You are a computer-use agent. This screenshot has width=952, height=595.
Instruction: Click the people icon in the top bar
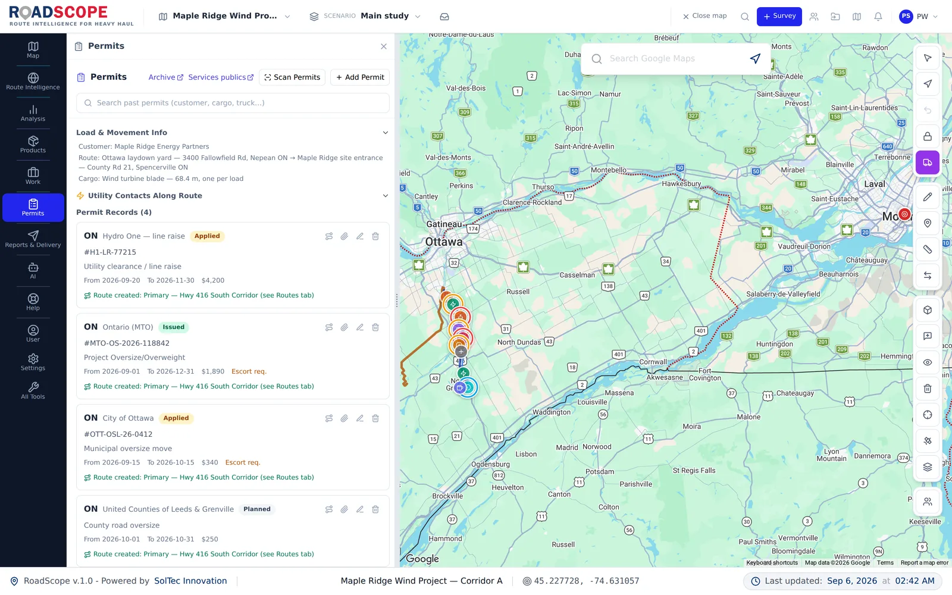click(x=814, y=17)
